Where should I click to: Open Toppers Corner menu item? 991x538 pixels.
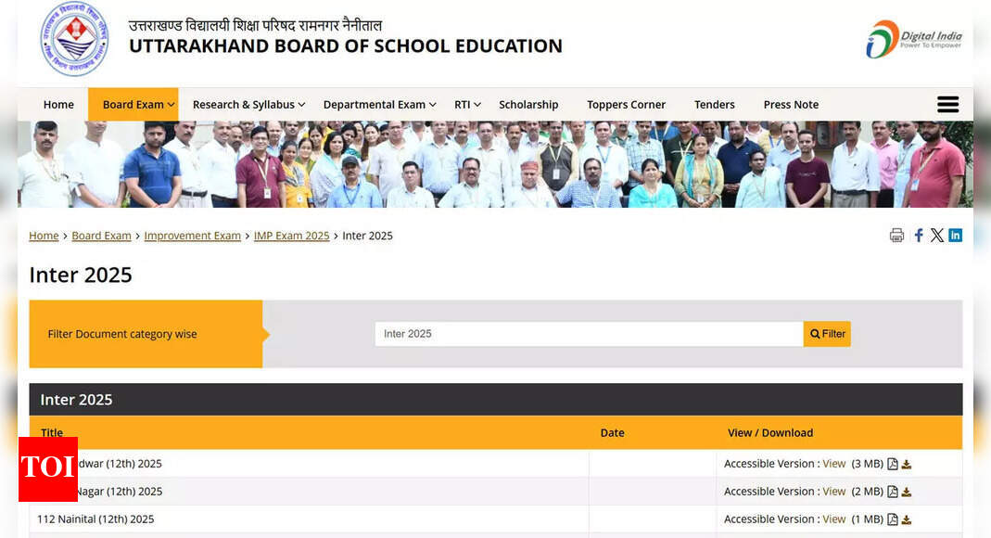626,105
